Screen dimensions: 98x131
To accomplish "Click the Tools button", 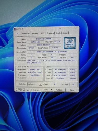I will click(x=45, y=90).
